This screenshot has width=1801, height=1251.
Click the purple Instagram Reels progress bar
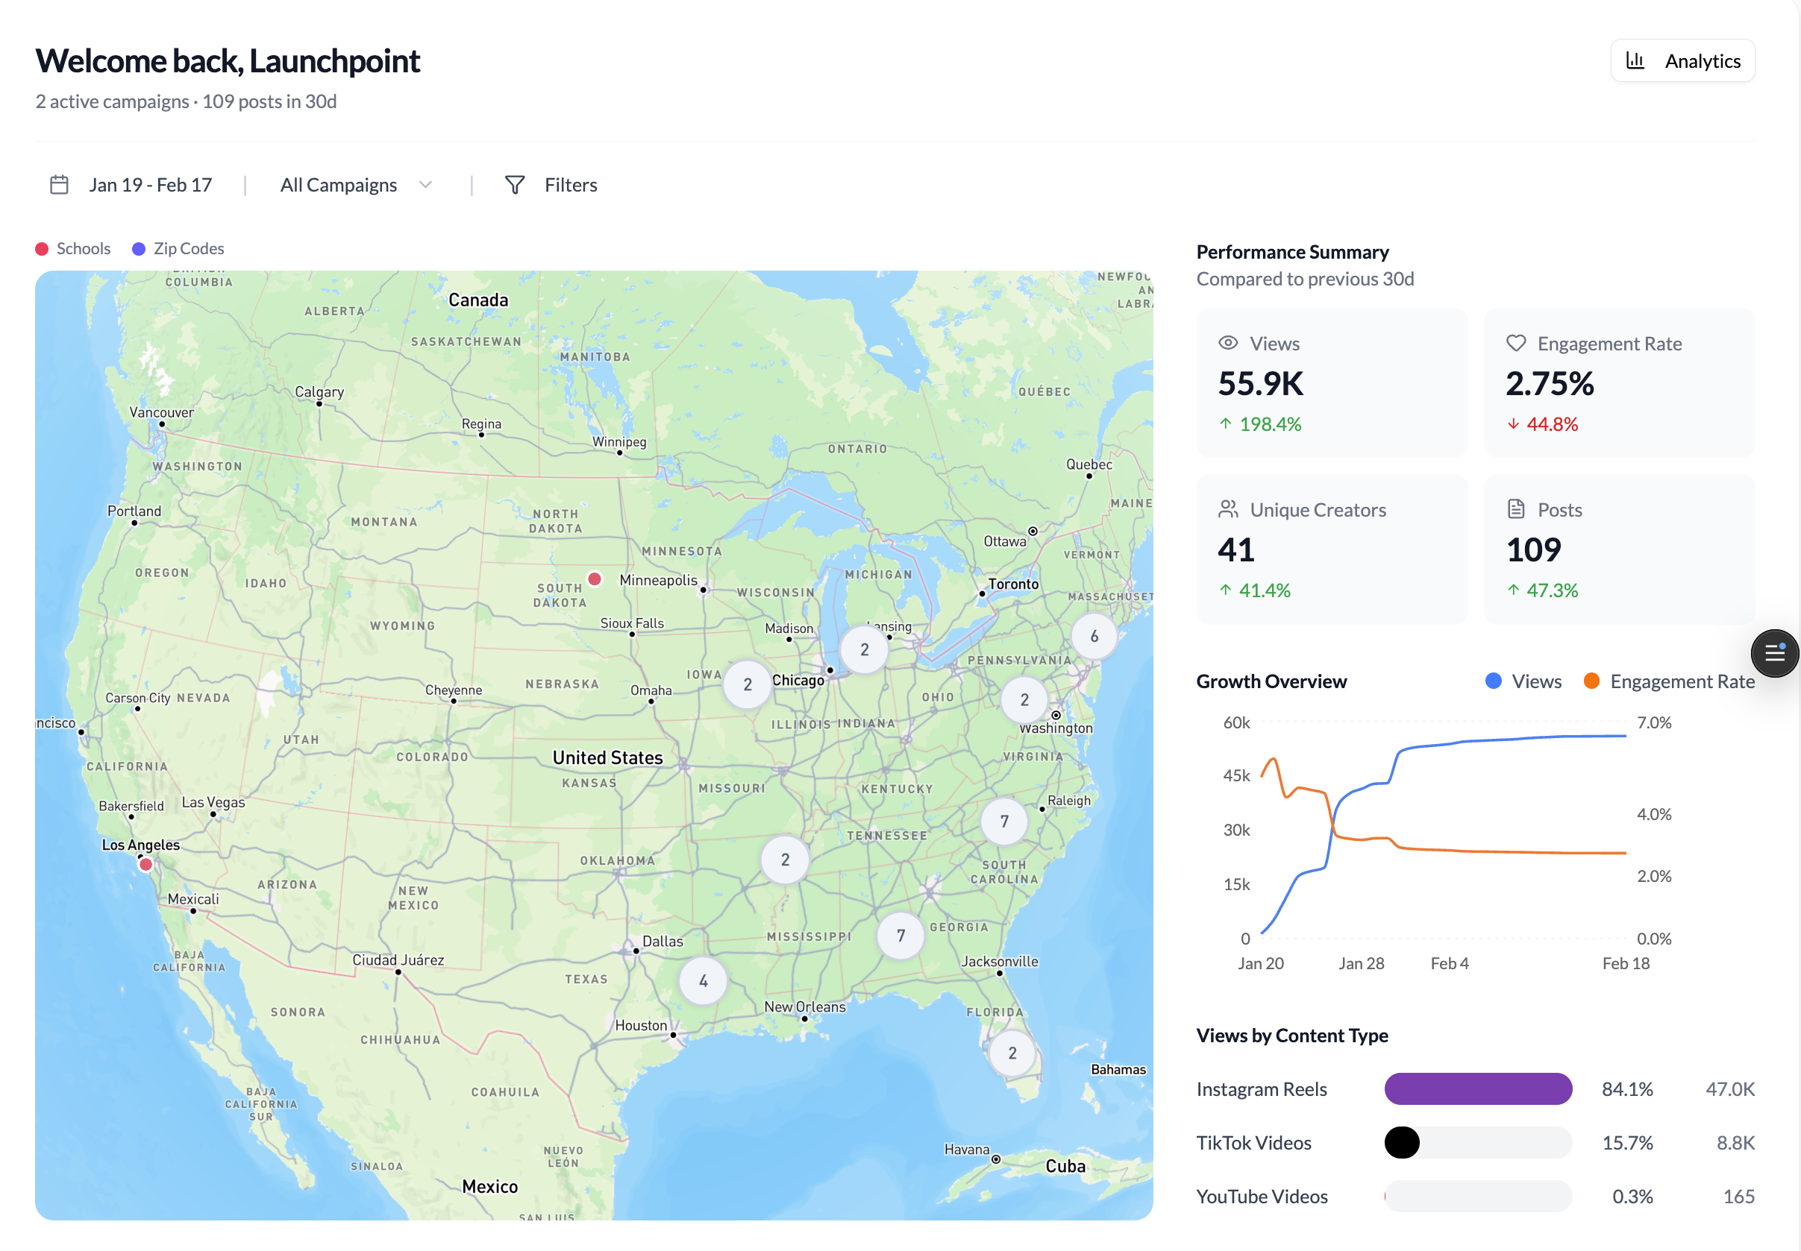[1478, 1088]
